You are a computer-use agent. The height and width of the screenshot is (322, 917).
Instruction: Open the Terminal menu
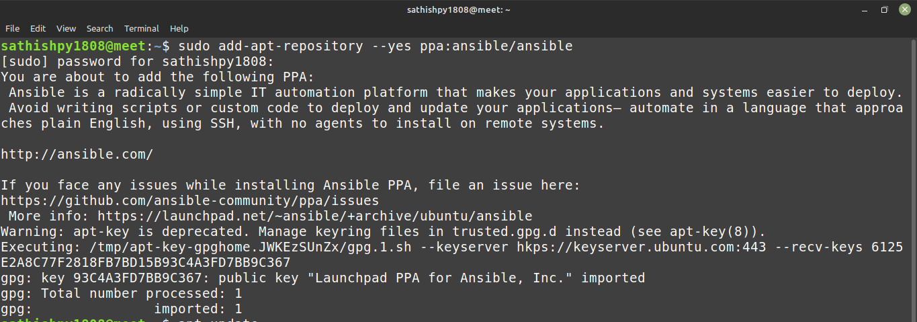(141, 29)
